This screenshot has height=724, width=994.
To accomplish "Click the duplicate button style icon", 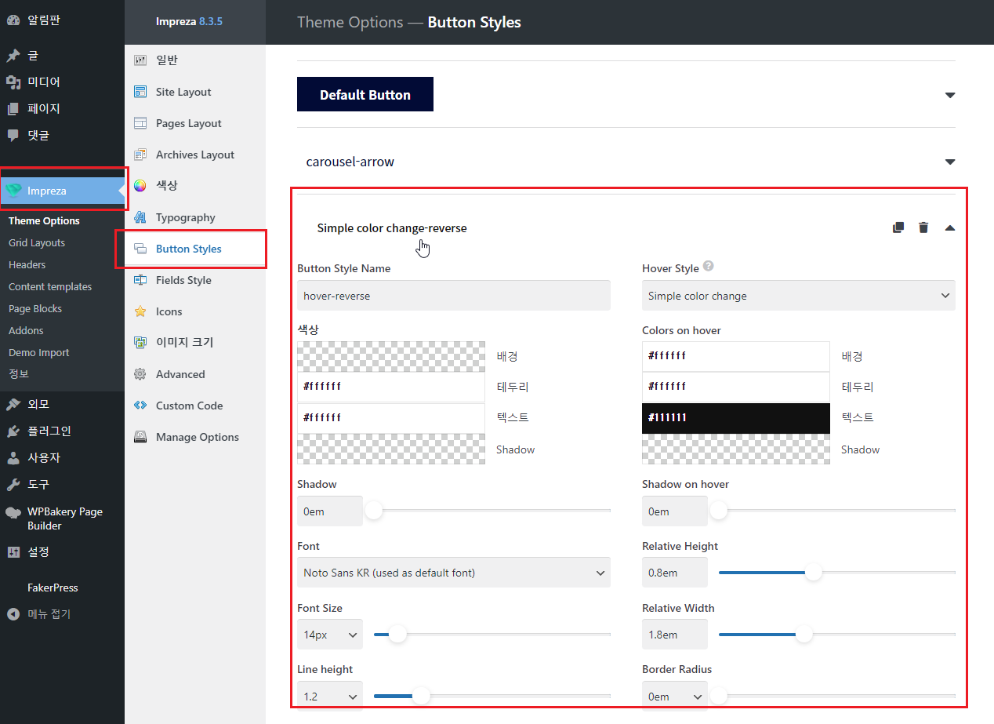I will click(898, 227).
